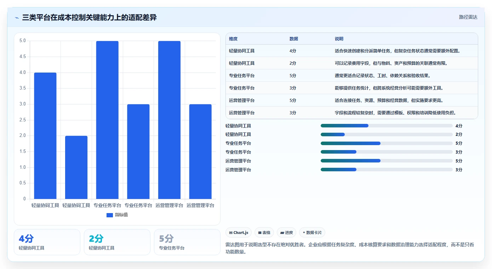Click the 数据卡片 chip star icon

[304, 233]
